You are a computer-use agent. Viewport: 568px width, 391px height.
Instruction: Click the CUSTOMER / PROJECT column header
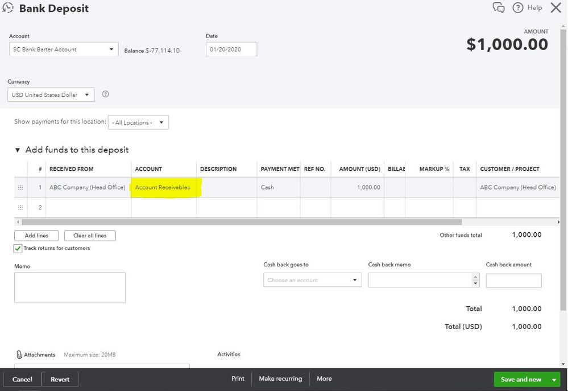click(509, 169)
